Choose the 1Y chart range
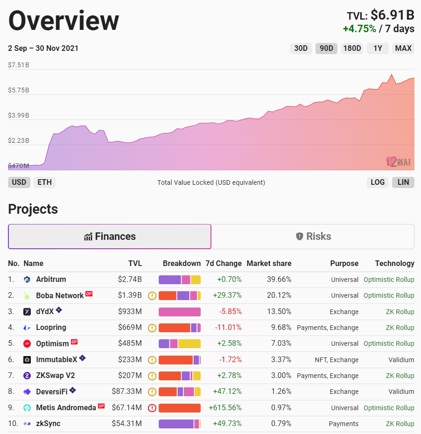 (378, 48)
